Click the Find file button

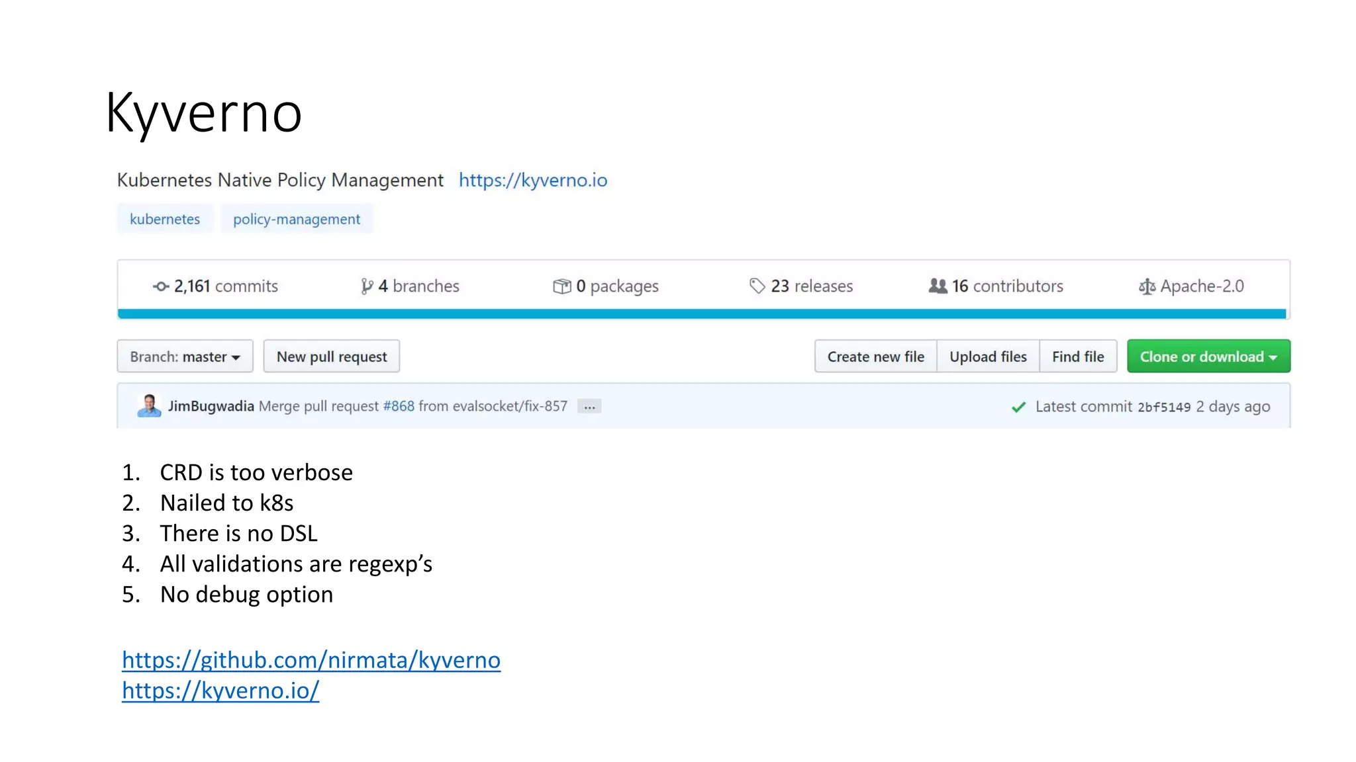(x=1078, y=357)
